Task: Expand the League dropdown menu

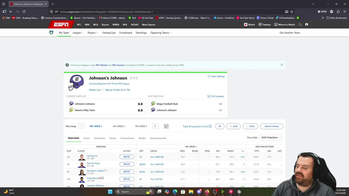Action: 78,33
